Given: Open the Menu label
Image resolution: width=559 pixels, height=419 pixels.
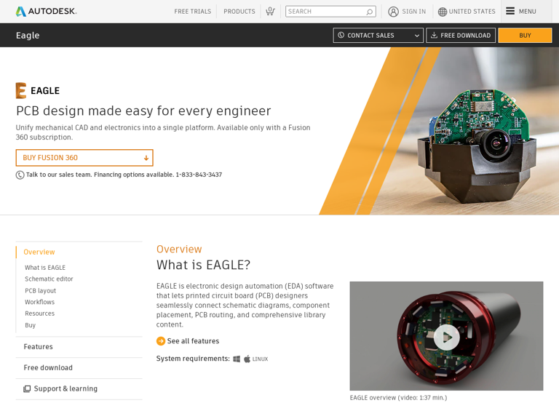Looking at the screenshot, I should [527, 12].
